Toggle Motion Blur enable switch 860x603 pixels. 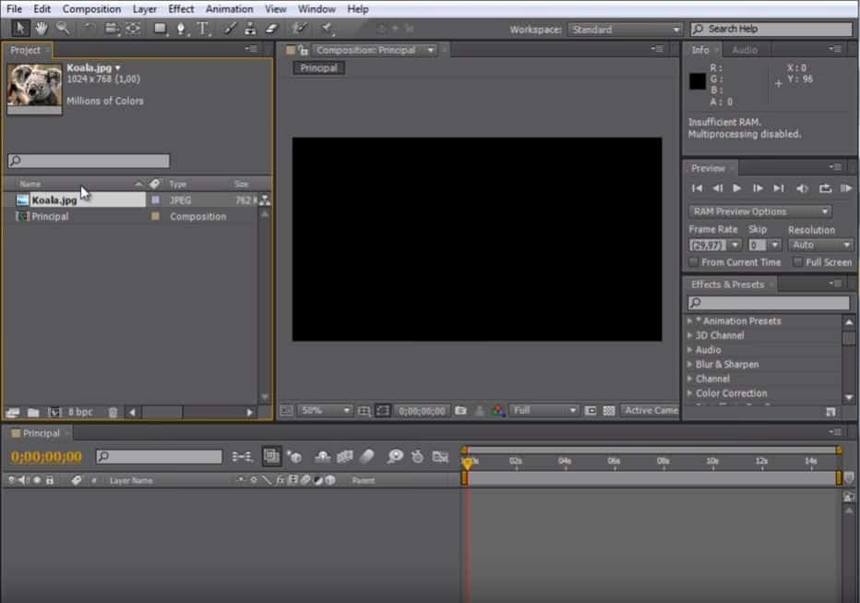coord(366,456)
